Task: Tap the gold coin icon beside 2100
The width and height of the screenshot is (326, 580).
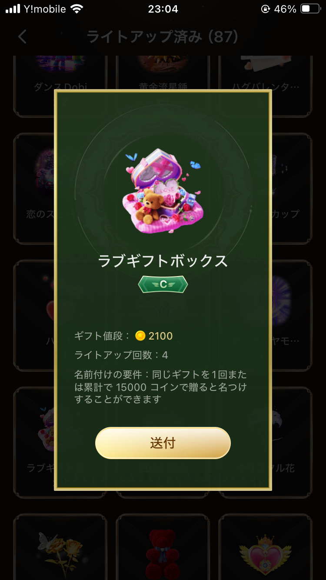Action: (x=140, y=336)
